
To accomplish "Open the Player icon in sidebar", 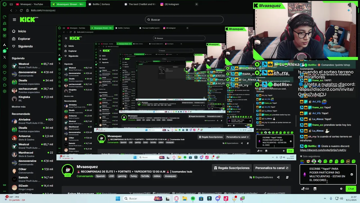I will click(4, 67).
